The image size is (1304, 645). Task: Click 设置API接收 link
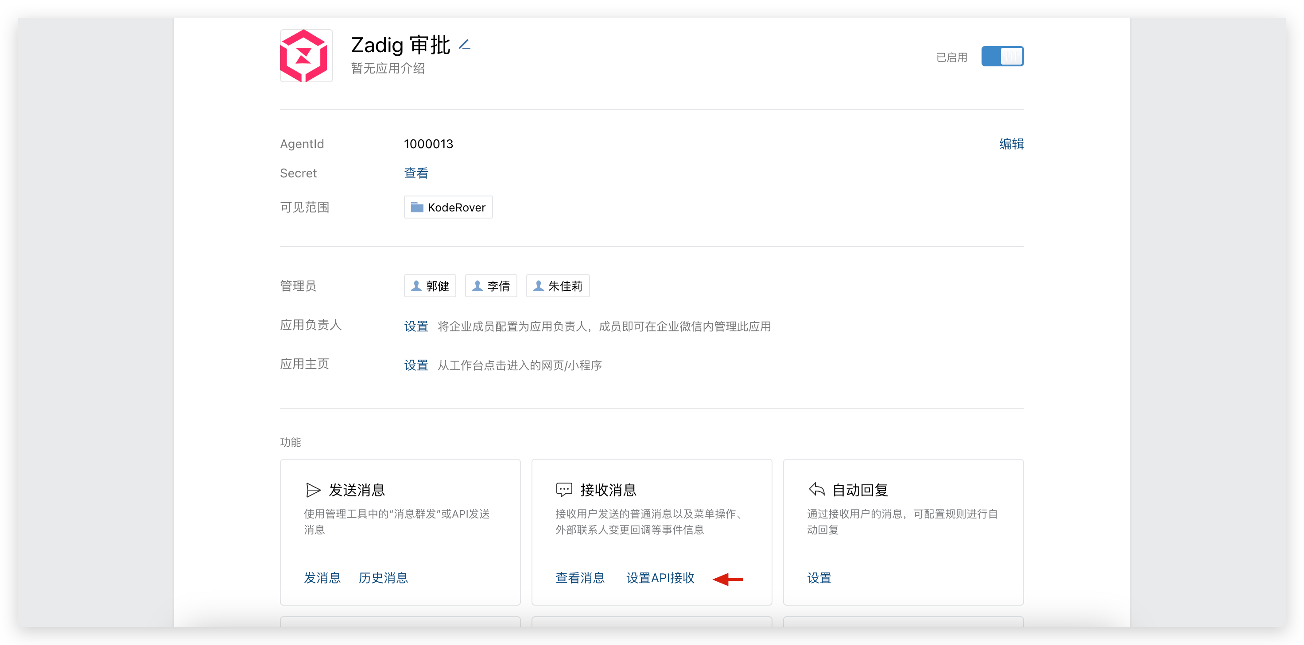click(660, 578)
